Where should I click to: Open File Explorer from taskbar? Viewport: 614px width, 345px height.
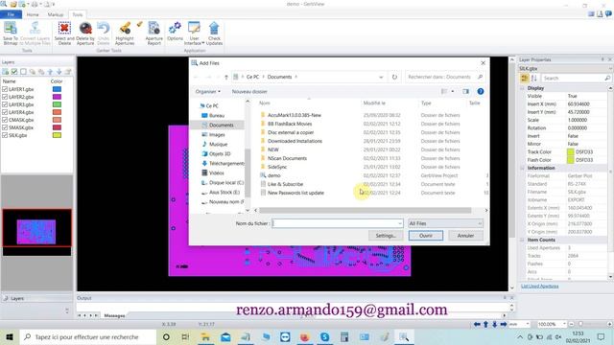[205, 336]
